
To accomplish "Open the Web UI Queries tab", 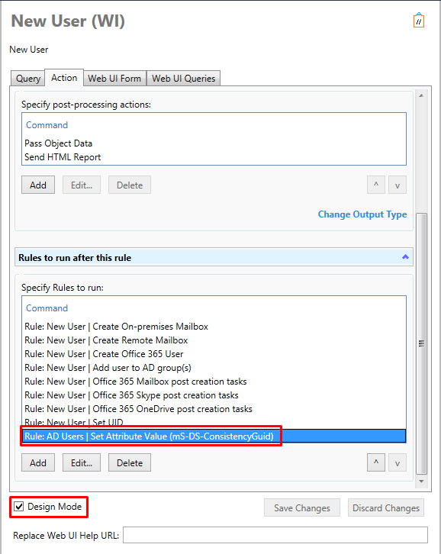I will [x=183, y=78].
